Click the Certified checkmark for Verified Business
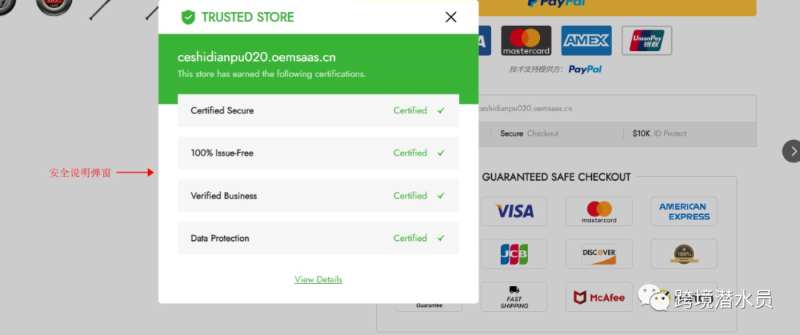Image resolution: width=800 pixels, height=335 pixels. [441, 196]
